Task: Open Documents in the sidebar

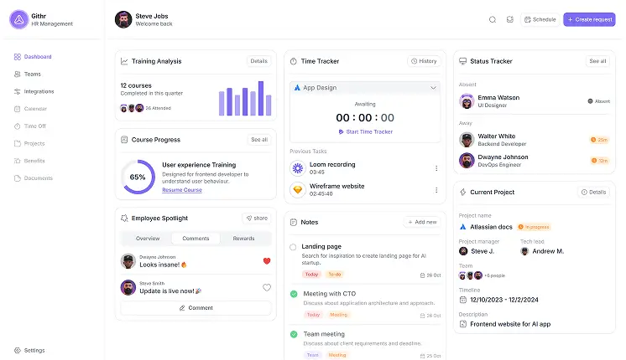Action: click(34, 178)
